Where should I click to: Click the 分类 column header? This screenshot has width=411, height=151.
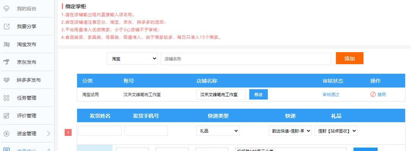[87, 81]
